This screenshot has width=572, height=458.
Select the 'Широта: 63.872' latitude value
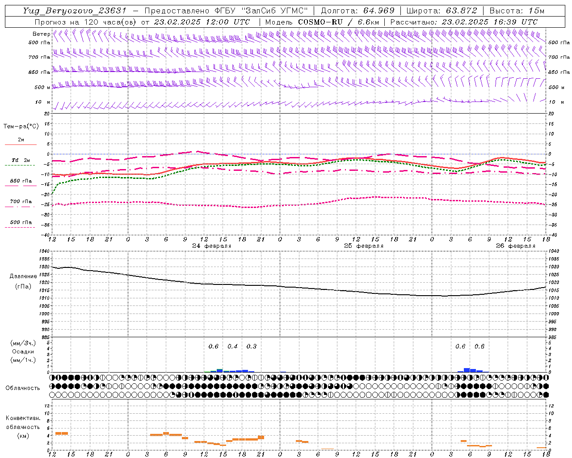click(x=442, y=11)
